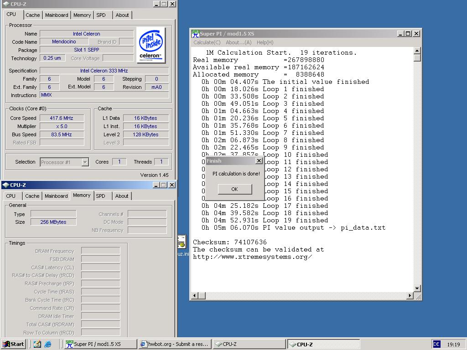Launch the quick launch notepad-style icon in taskbar
Screen dimensions: 467x350
click(x=37, y=344)
